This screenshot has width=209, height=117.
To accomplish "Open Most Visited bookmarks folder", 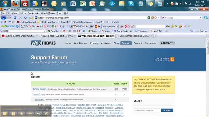I will [x=8, y=22].
